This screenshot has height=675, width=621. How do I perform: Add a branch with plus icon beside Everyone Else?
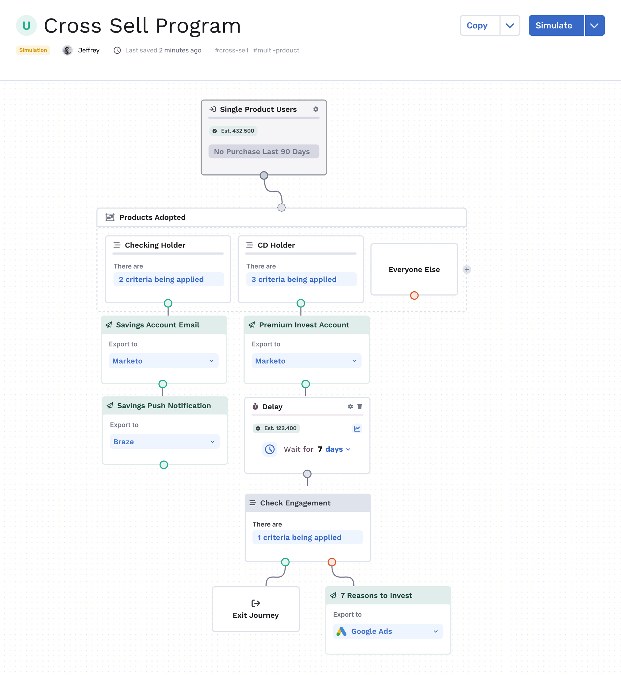(x=467, y=270)
